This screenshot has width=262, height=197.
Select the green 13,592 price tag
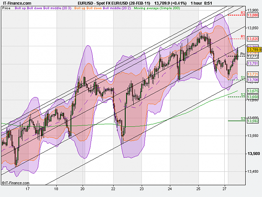pos(253,121)
